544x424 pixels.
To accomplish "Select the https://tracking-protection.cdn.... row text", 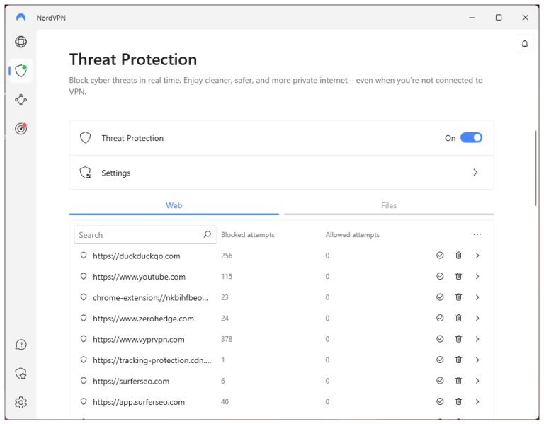I will [x=152, y=360].
